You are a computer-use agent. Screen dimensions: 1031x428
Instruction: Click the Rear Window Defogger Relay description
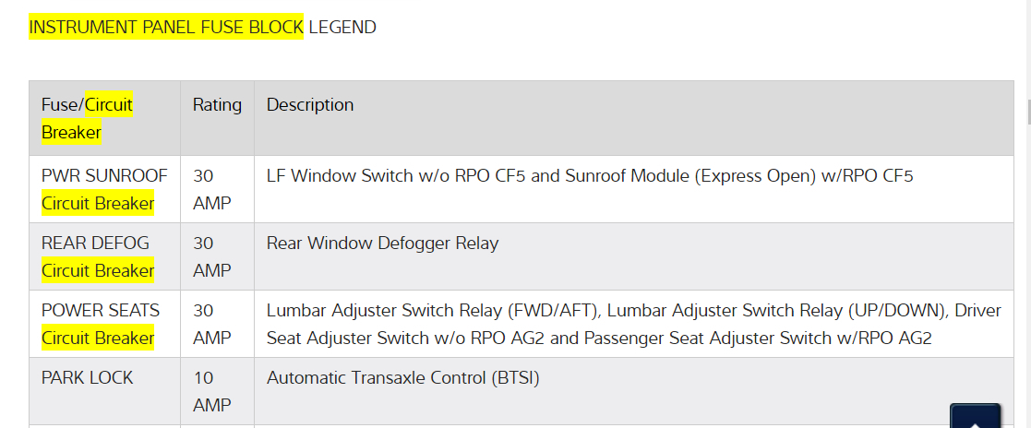coord(382,243)
